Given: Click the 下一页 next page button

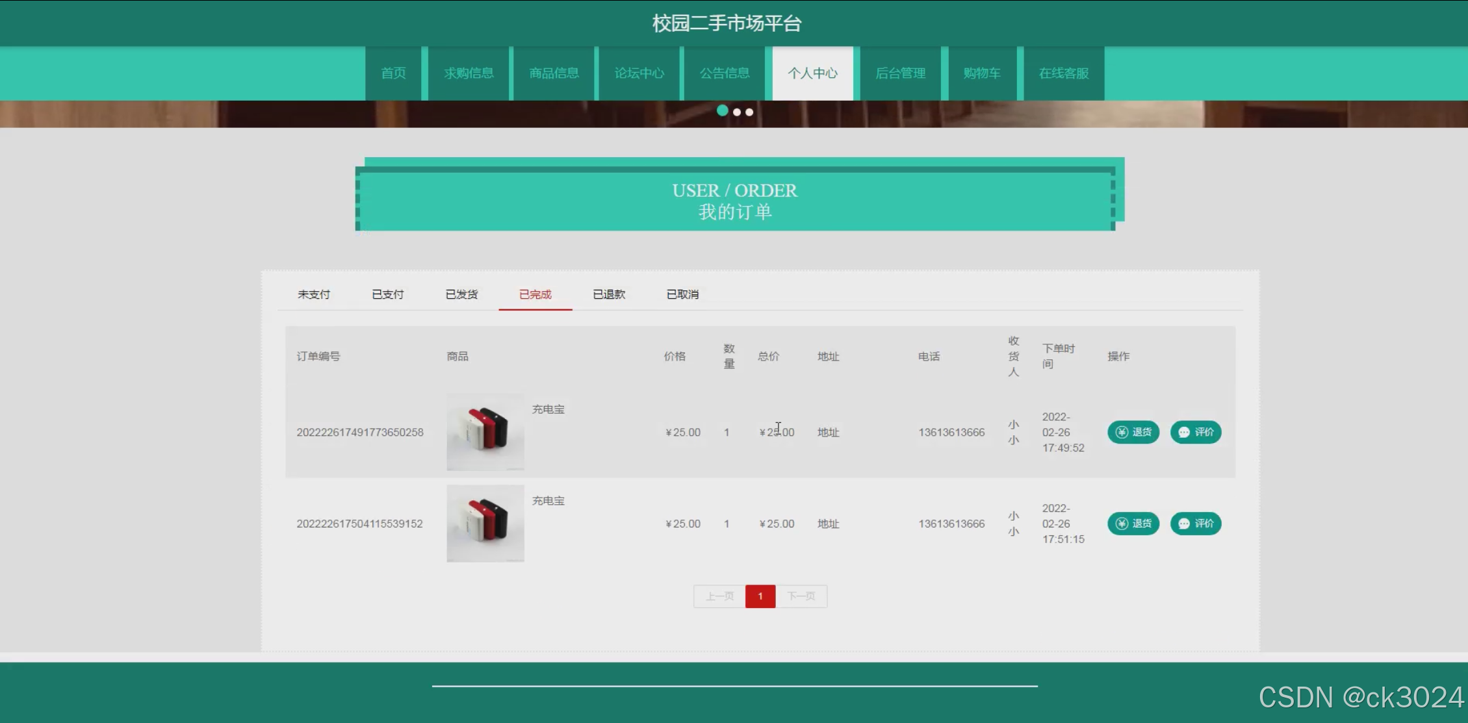Looking at the screenshot, I should [801, 596].
